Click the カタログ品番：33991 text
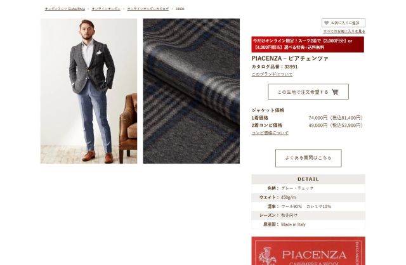The height and width of the screenshot is (265, 406). coord(275,67)
